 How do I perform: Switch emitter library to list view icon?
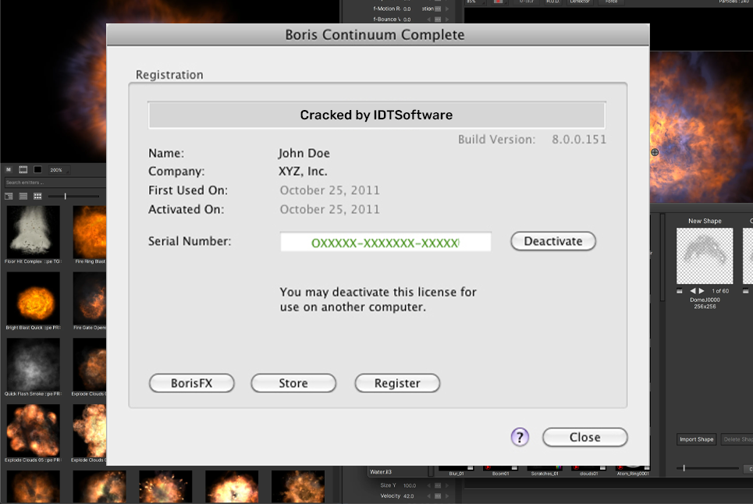pyautogui.click(x=23, y=196)
